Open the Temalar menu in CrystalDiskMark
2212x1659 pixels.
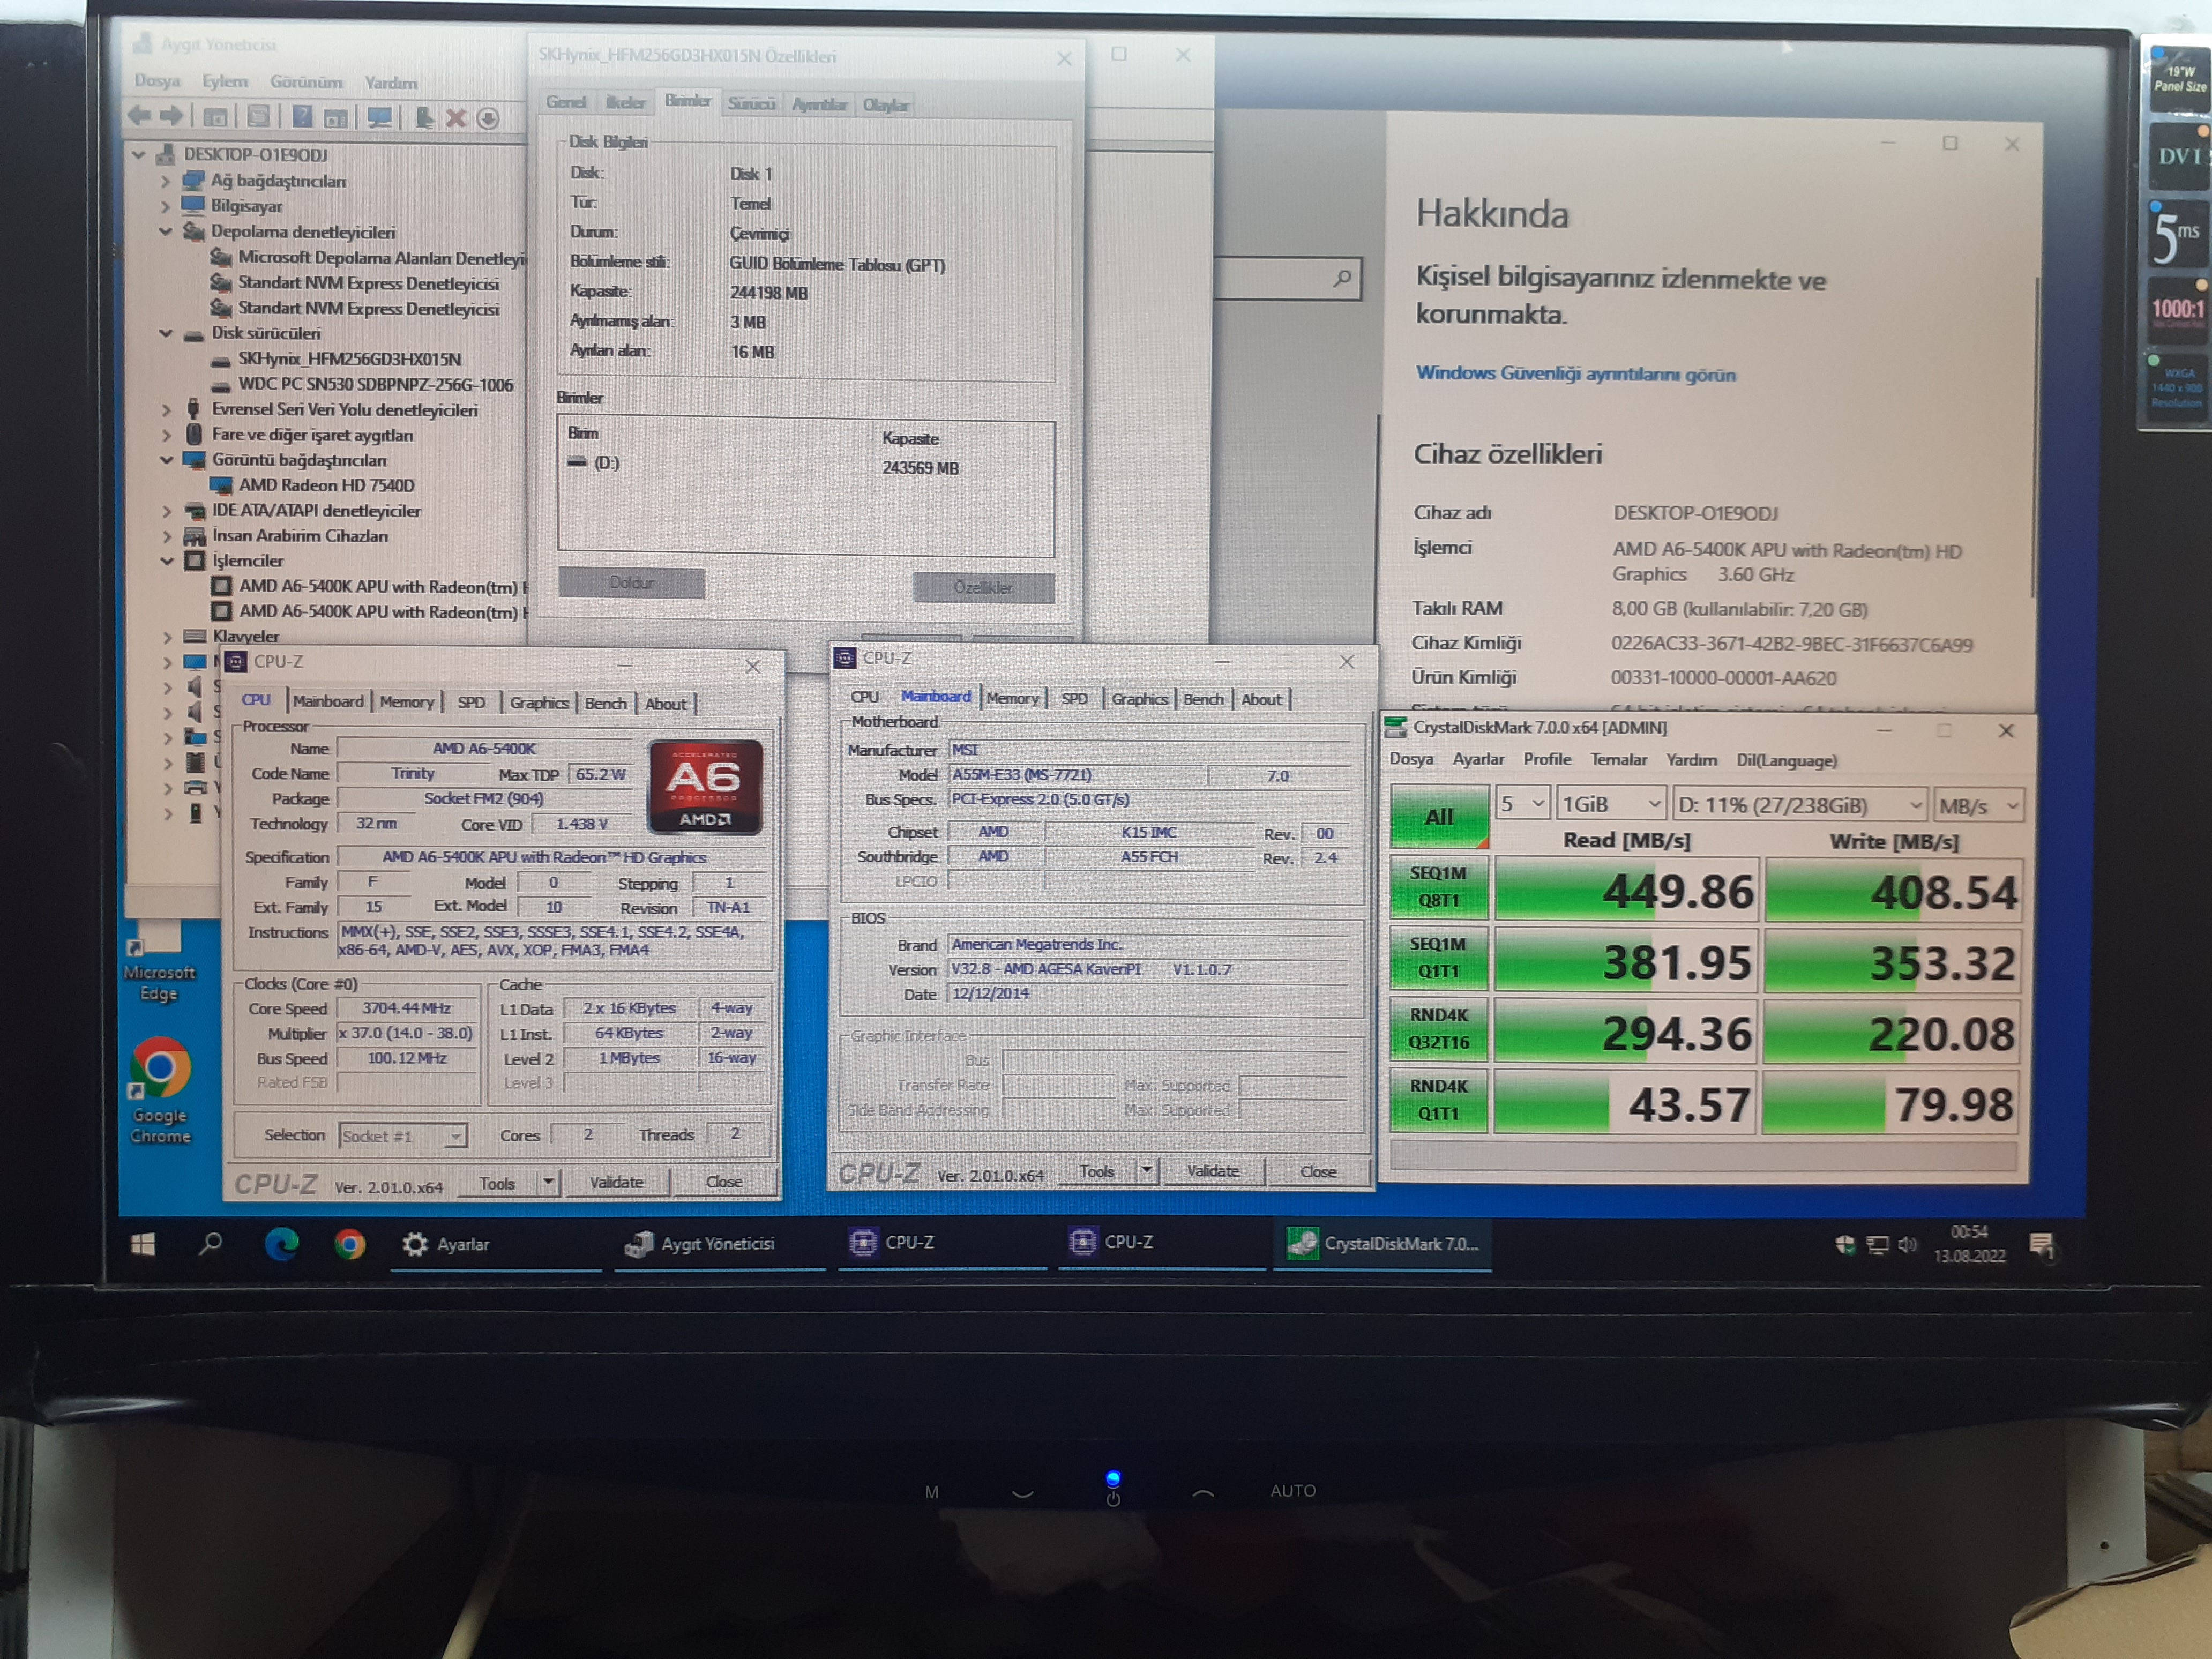click(x=1618, y=760)
